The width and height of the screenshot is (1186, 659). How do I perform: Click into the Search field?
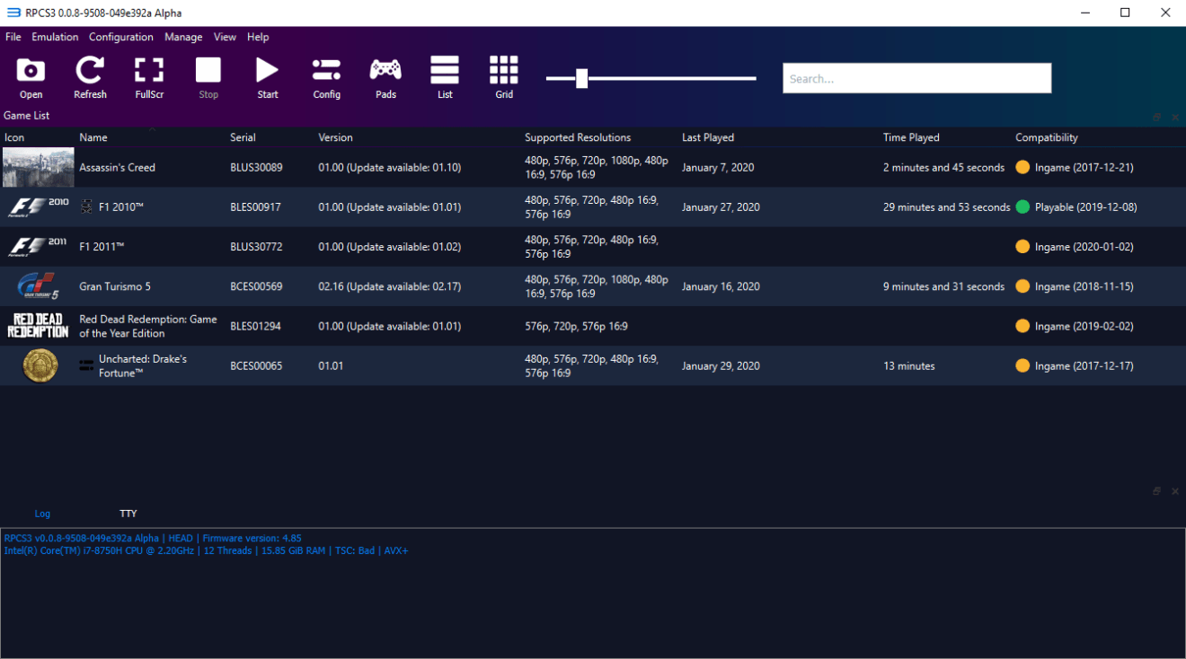[916, 78]
